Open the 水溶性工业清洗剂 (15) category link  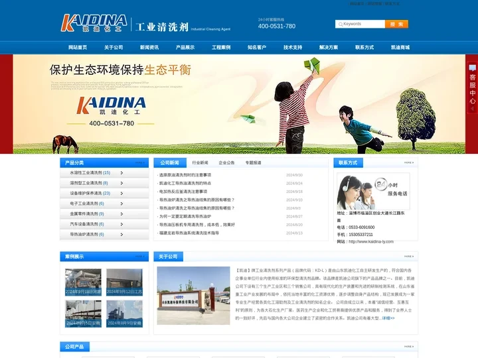[90, 173]
